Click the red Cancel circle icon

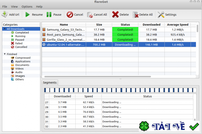70,15
